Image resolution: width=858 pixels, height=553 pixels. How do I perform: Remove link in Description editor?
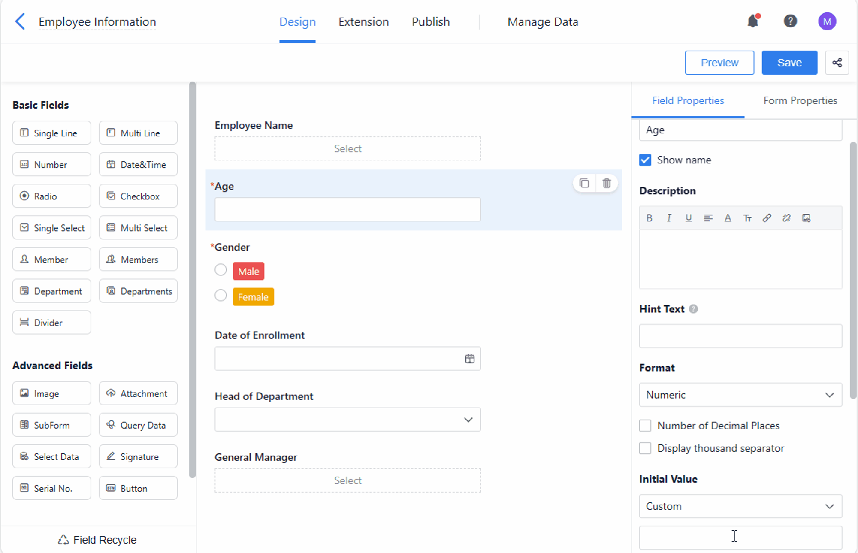tap(786, 218)
